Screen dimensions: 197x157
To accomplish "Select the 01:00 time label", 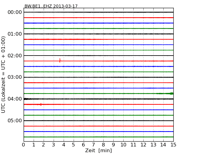I will [x=15, y=34].
